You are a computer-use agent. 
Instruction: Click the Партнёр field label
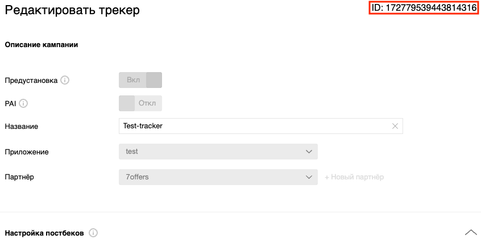19,178
